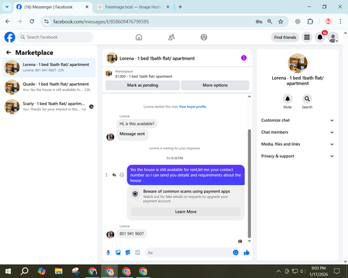Open Chrome profile avatar
Screen dimensions: 348x278
coord(328,22)
